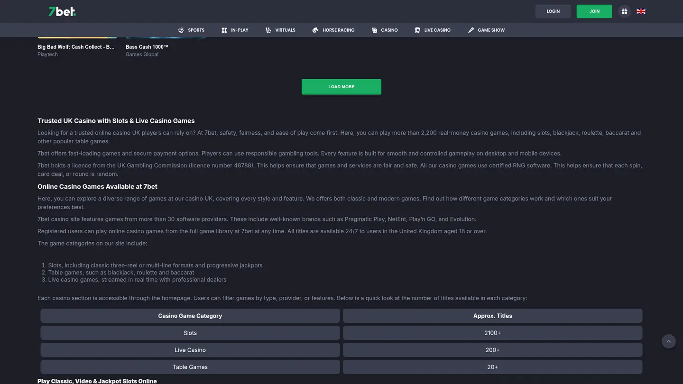Open the UK flag language selector

[641, 11]
